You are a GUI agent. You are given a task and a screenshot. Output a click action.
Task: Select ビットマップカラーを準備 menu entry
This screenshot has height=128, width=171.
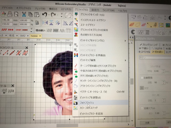(93, 55)
